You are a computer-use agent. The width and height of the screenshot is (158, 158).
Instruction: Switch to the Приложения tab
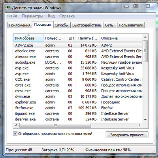click(20, 25)
